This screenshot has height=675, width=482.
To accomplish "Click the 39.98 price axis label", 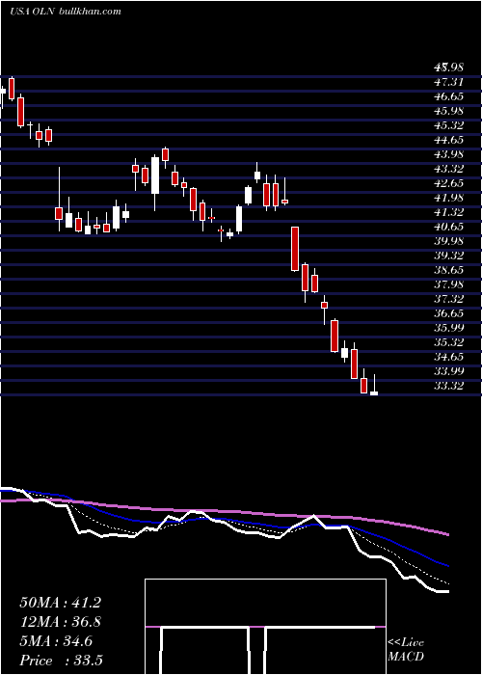I will (449, 241).
